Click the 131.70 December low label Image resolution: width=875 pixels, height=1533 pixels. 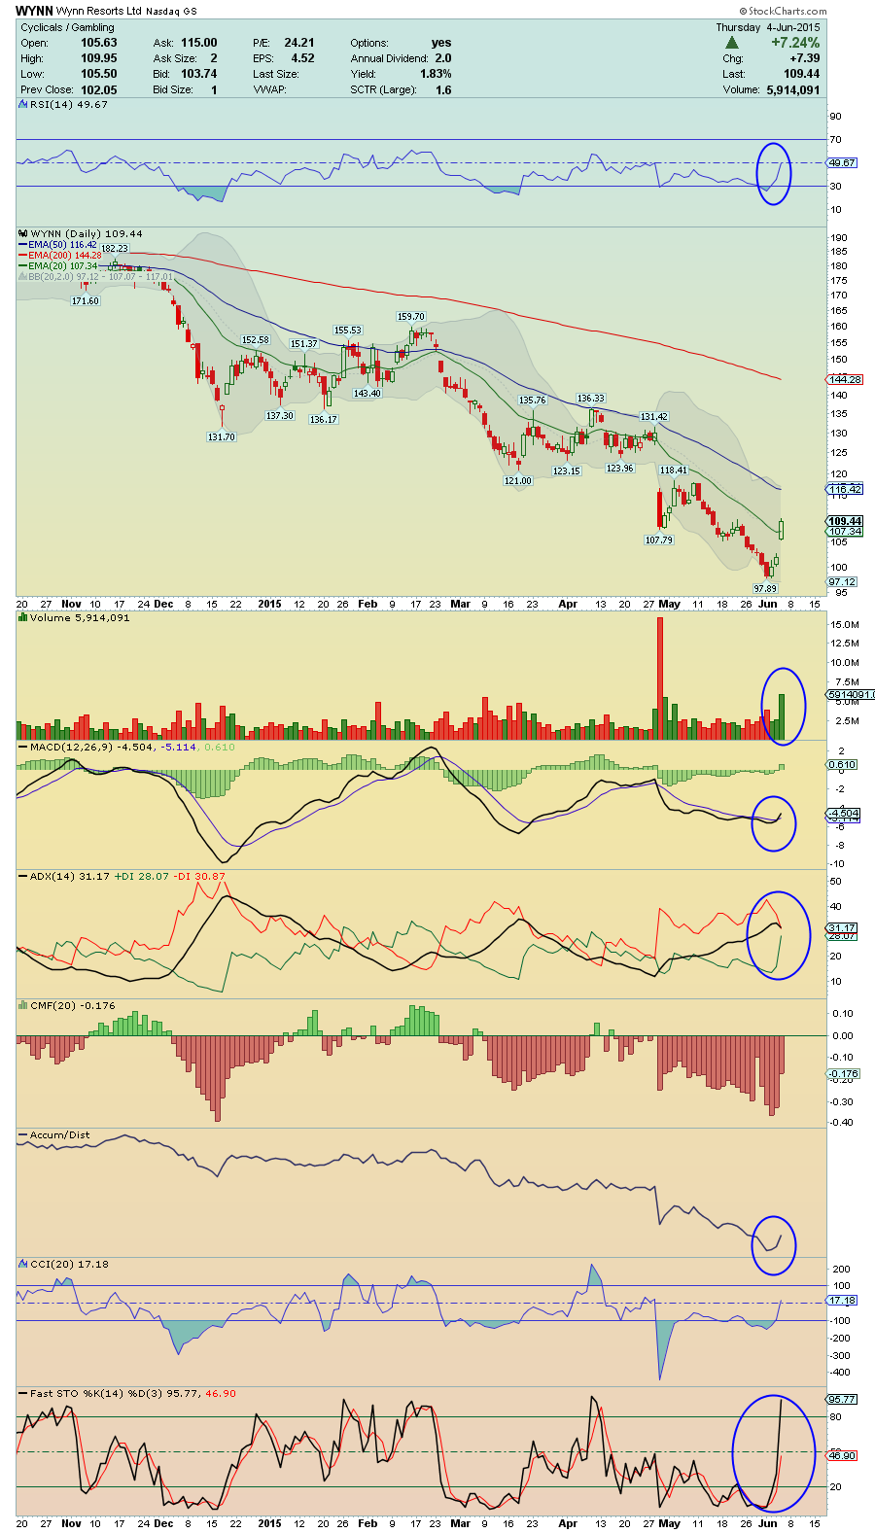pos(222,437)
